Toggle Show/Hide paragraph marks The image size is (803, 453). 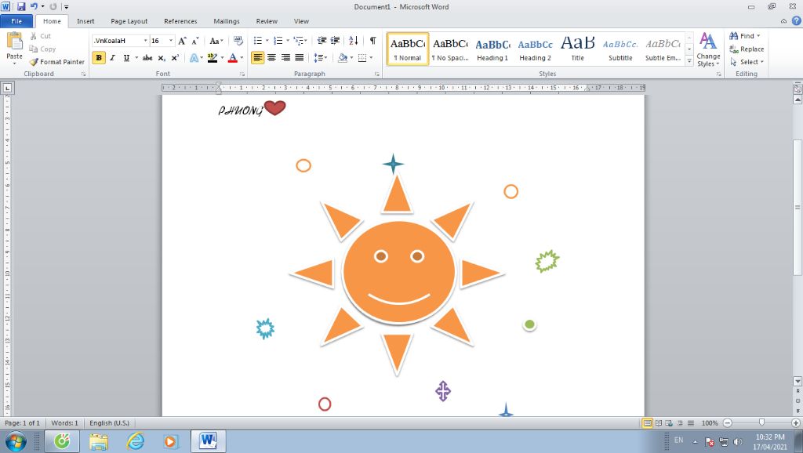pos(372,41)
